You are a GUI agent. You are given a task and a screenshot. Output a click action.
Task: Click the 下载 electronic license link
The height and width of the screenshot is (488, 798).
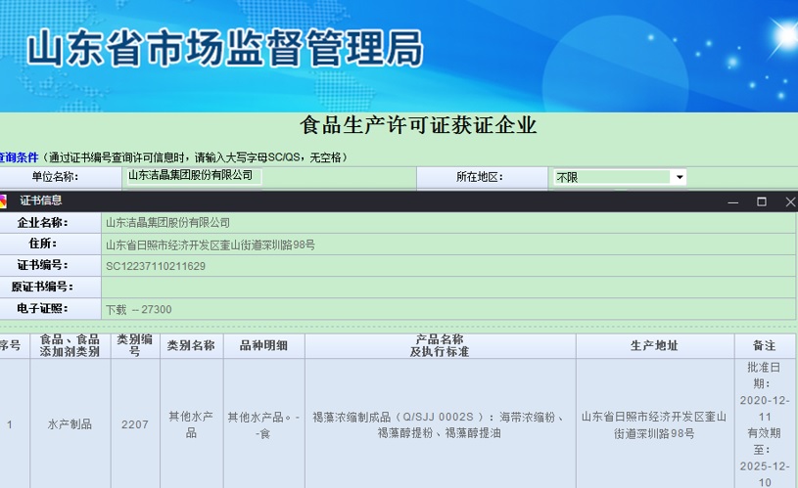click(x=117, y=310)
